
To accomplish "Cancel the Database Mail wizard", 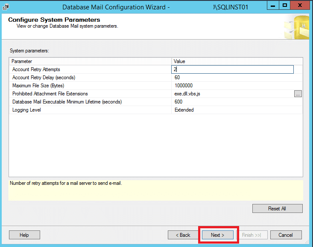I will pyautogui.click(x=286, y=235).
